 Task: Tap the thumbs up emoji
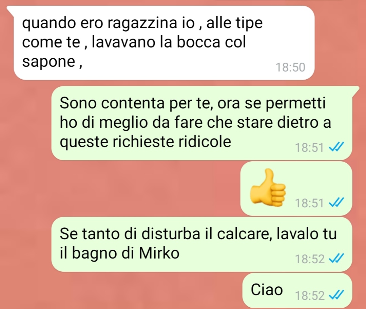(x=268, y=188)
